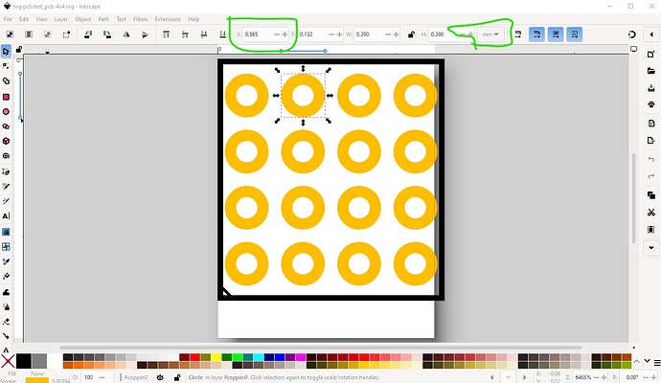This screenshot has width=661, height=383.
Task: Choose the Rectangle shape tool
Action: click(x=7, y=97)
